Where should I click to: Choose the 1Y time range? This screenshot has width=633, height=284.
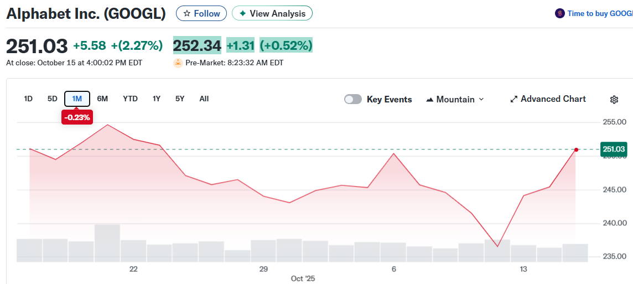point(157,99)
